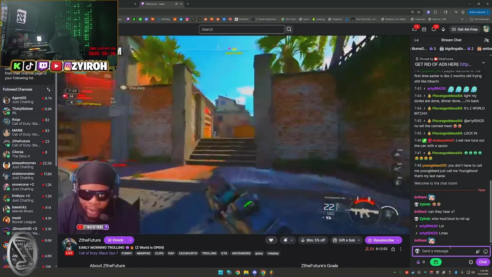The image size is (492, 277).
Task: Expand the notification bell dropdown chevron
Action: 292,240
